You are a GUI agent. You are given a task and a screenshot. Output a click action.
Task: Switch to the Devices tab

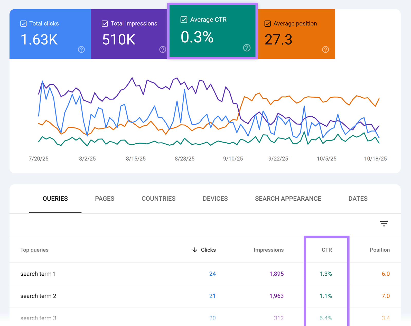coord(215,198)
